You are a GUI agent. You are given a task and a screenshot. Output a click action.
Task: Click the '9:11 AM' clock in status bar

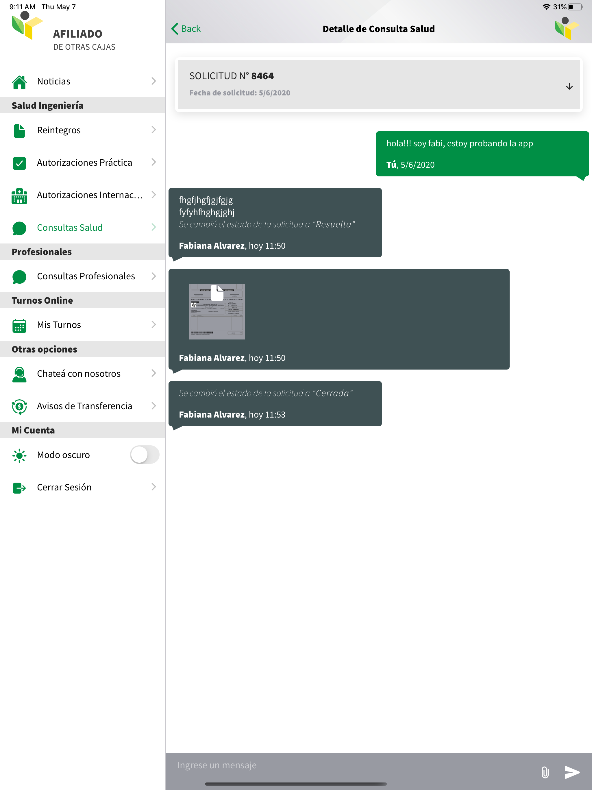click(x=23, y=7)
